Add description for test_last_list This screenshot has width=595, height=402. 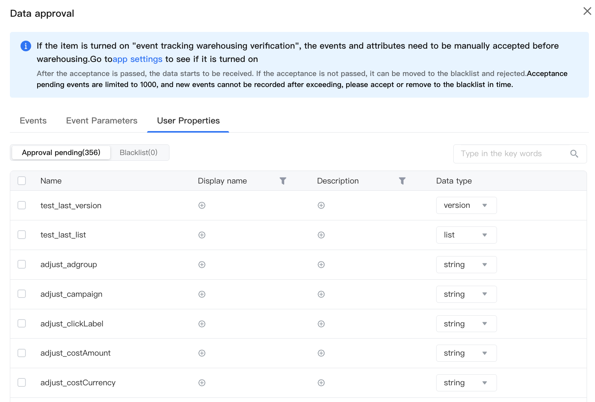[x=321, y=235]
